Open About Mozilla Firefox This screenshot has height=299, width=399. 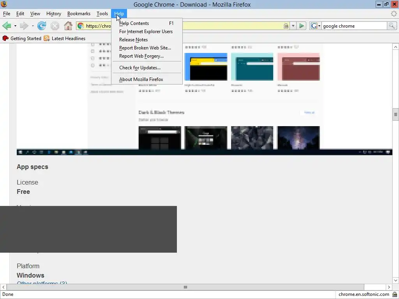[x=147, y=79]
